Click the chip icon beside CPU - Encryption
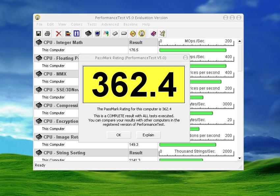 tap(39, 121)
